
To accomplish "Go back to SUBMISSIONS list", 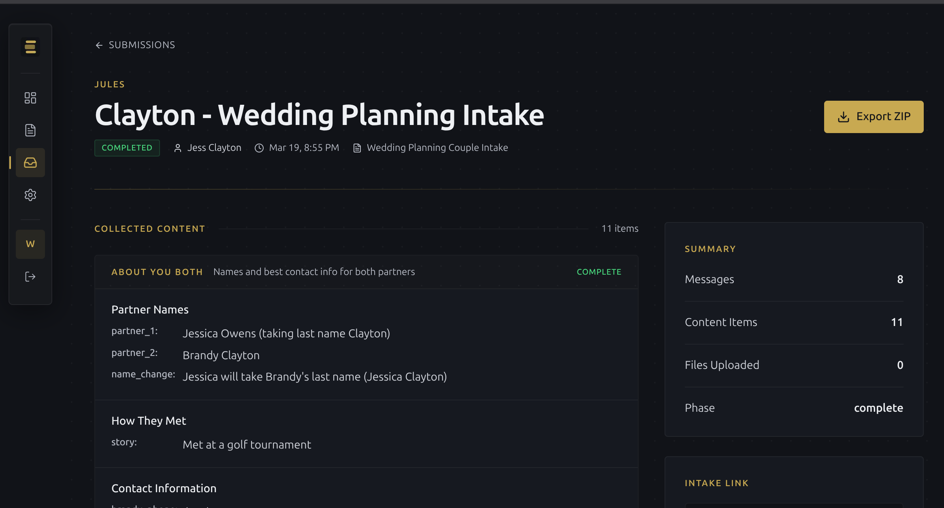I will (142, 45).
